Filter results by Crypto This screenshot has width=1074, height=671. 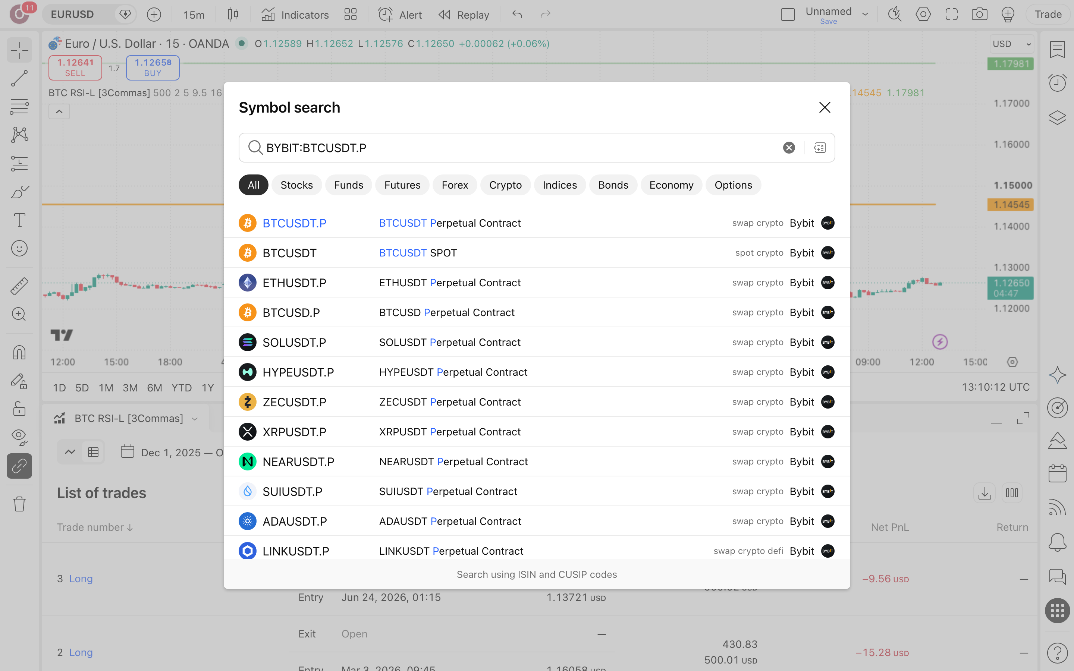tap(505, 185)
